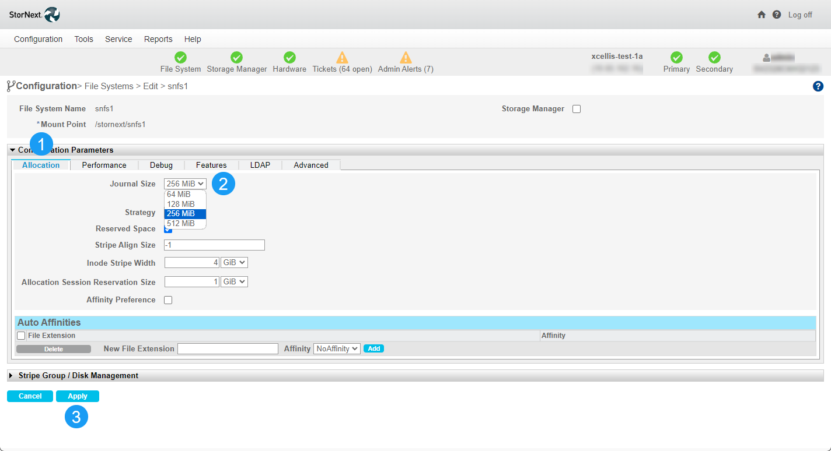Click the File Systems breadcrumb text
Viewport: 831px width, 451px height.
coord(109,86)
